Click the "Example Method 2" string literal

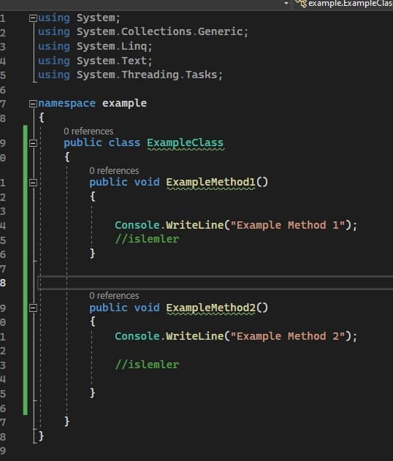pos(288,336)
